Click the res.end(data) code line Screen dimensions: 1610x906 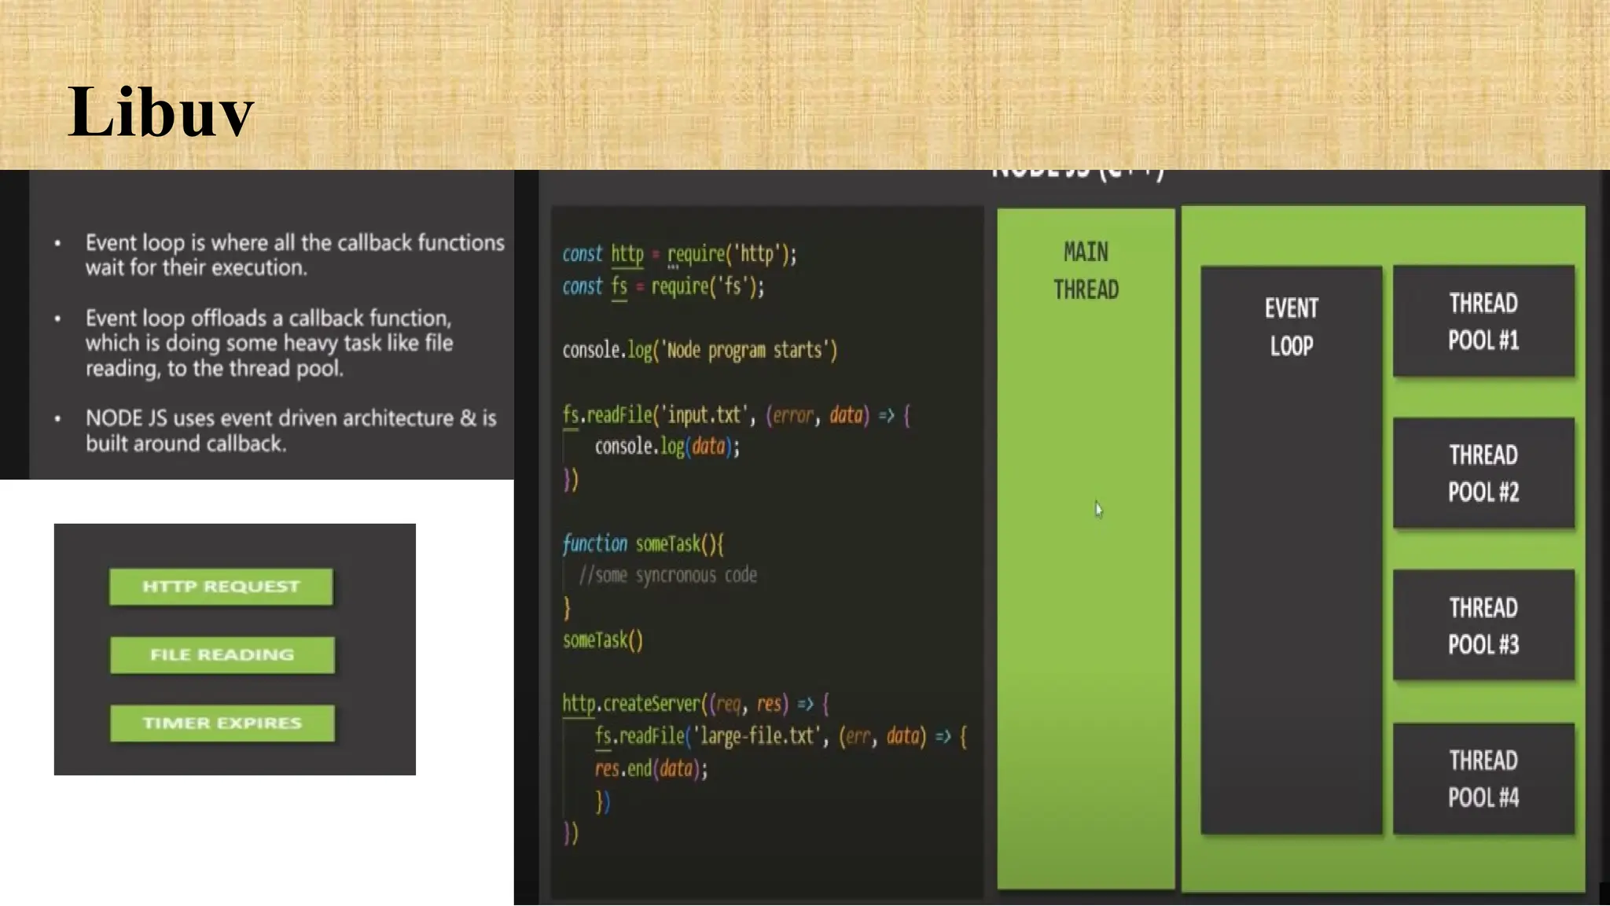coord(651,768)
